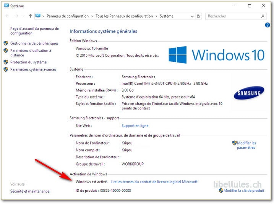This screenshot has width=274, height=204.
Task: Click 'Windows est activé.' text
Action: [x=92, y=182]
